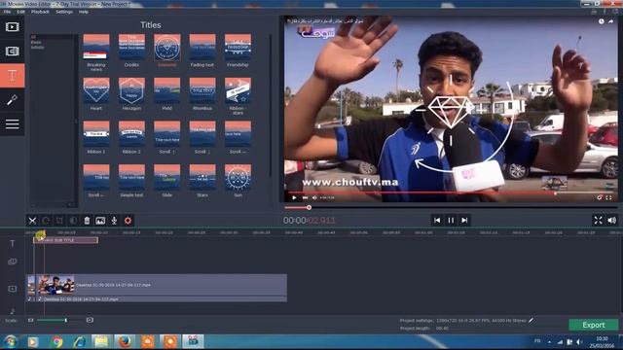Click the Rotate clip tool
The width and height of the screenshot is (623, 350).
coord(46,221)
